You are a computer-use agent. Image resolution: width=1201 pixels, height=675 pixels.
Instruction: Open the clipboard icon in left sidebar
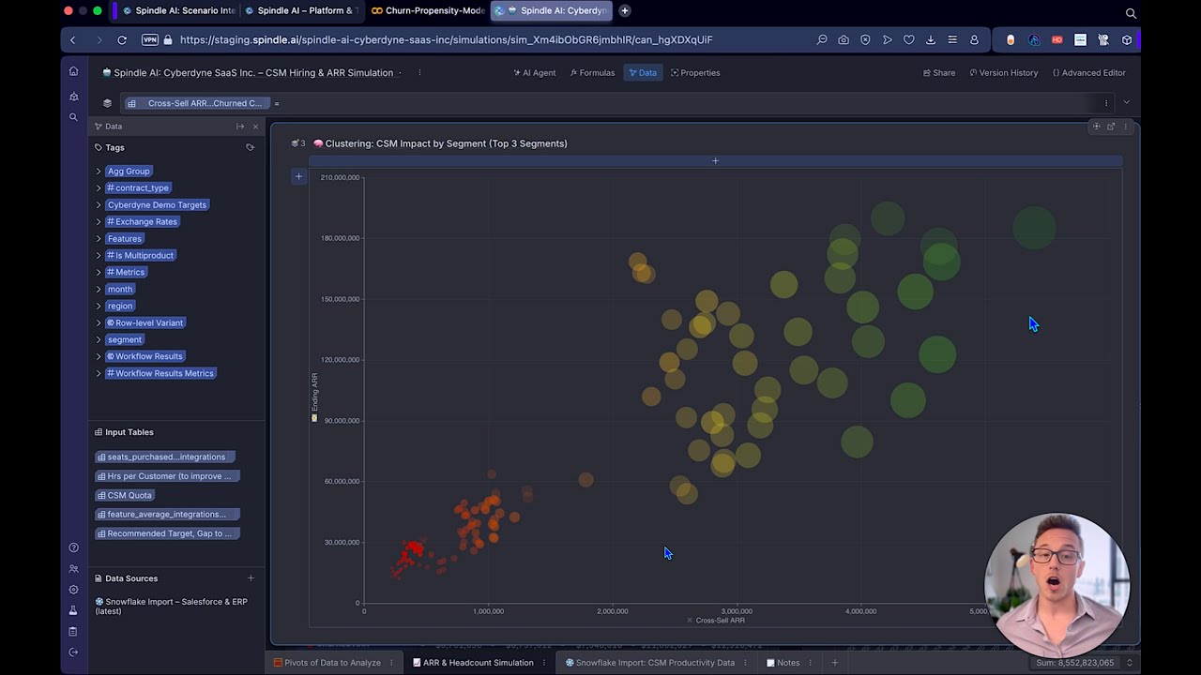(x=73, y=631)
